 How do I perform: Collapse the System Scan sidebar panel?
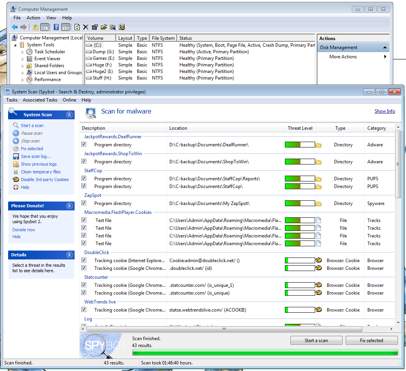tap(69, 115)
